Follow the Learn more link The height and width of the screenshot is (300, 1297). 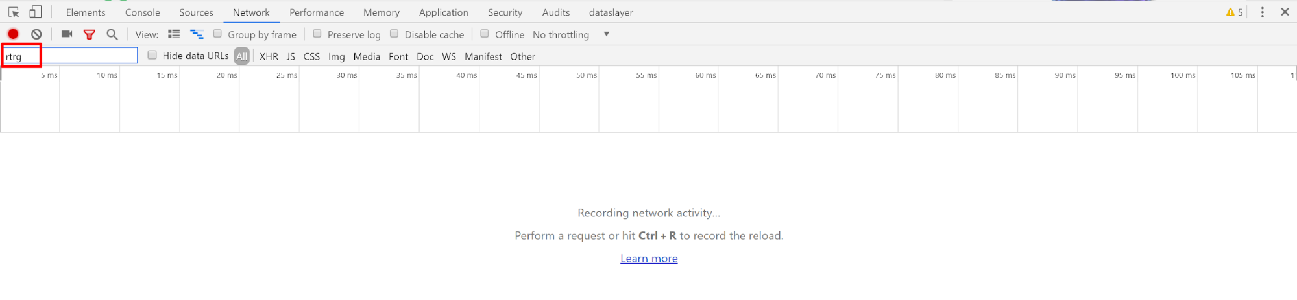pos(649,259)
